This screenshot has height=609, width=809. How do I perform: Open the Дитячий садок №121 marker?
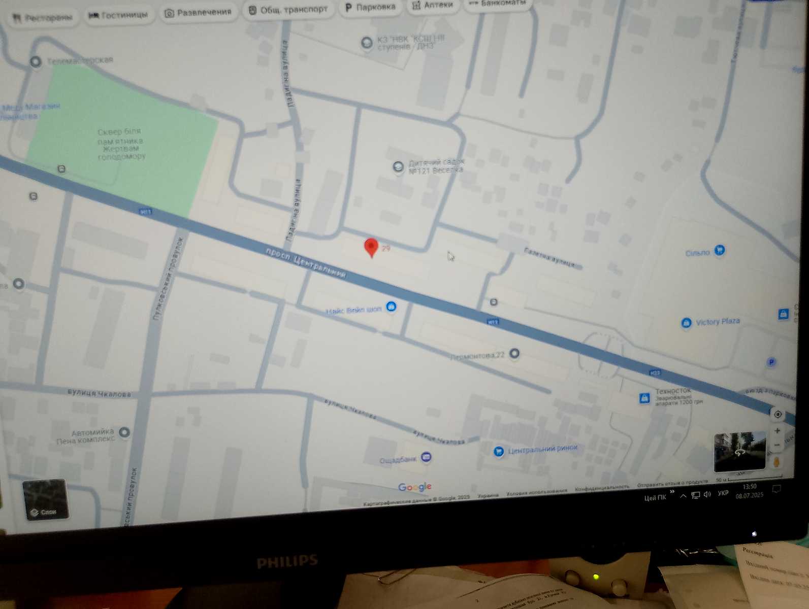[x=399, y=166]
